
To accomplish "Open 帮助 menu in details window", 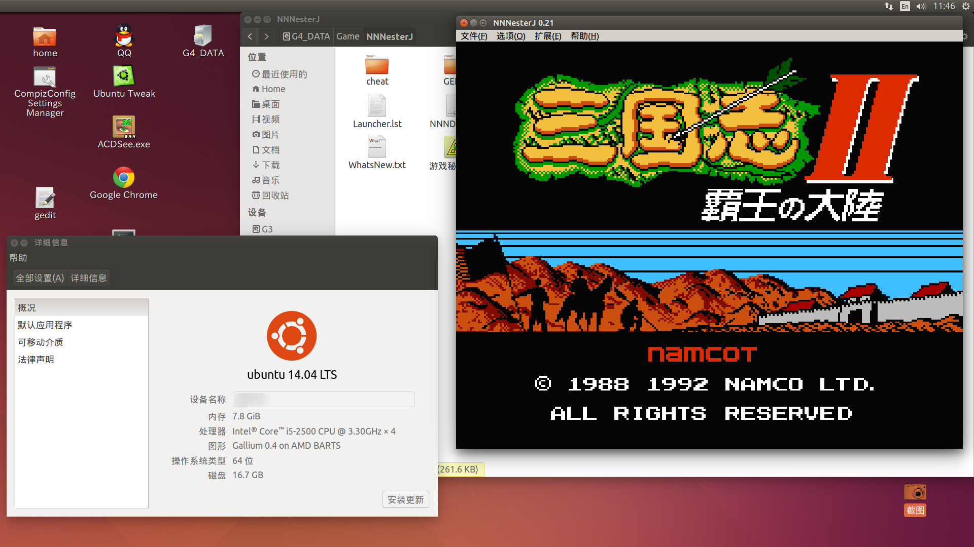I will tap(18, 258).
